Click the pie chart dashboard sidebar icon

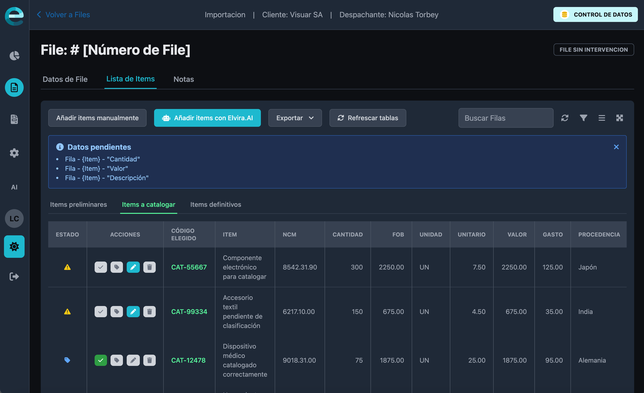14,56
